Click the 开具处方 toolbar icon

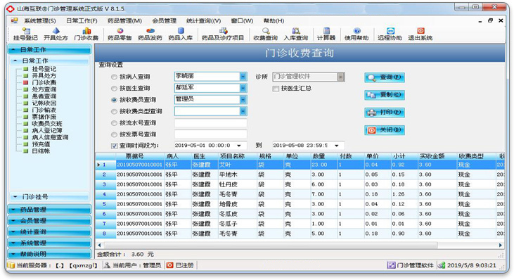56,34
